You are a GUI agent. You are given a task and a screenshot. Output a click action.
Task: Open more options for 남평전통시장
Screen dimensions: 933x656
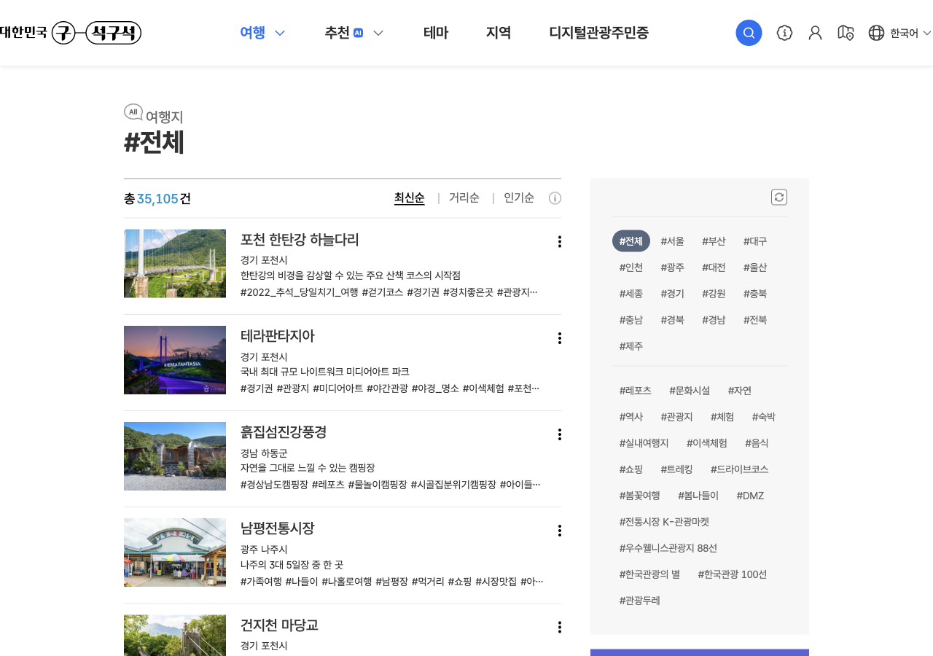pyautogui.click(x=559, y=531)
